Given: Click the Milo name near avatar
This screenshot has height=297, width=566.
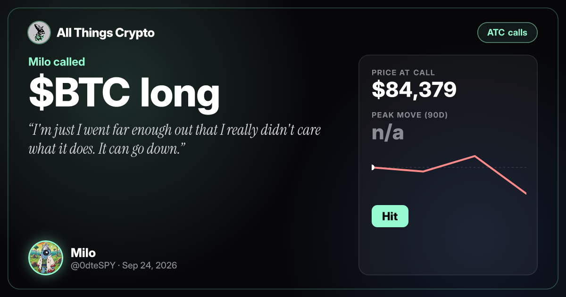Looking at the screenshot, I should (83, 253).
